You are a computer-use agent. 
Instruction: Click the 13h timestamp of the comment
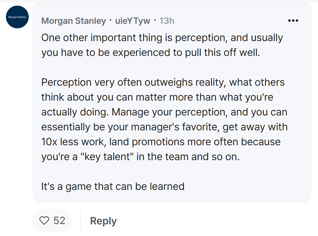(167, 21)
